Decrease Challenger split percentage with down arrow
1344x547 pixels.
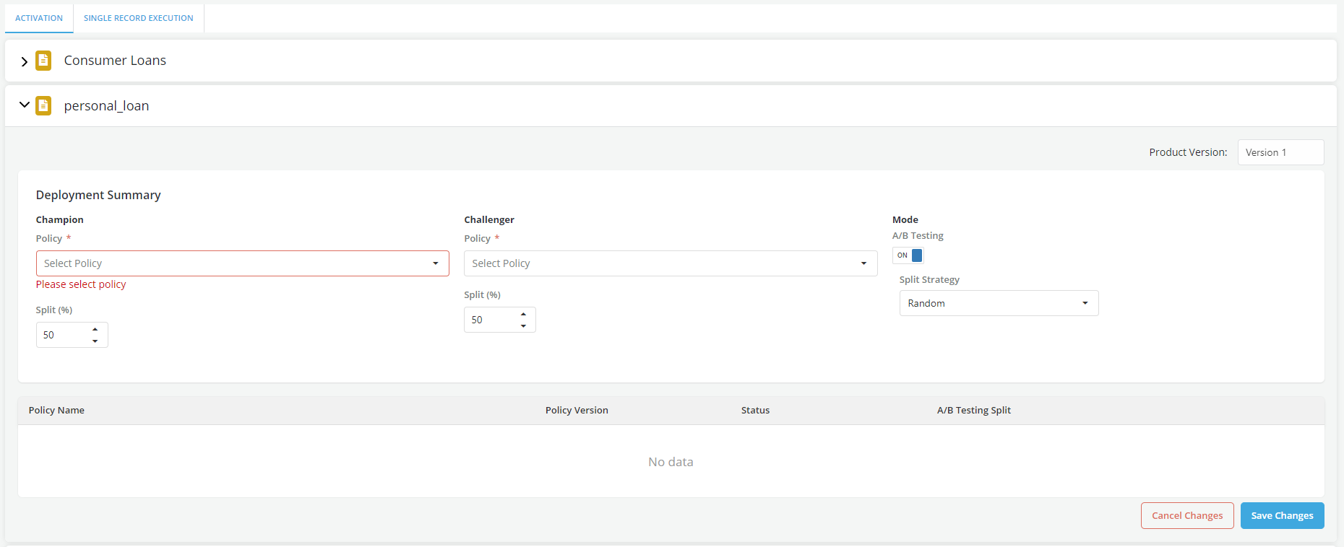click(x=523, y=326)
